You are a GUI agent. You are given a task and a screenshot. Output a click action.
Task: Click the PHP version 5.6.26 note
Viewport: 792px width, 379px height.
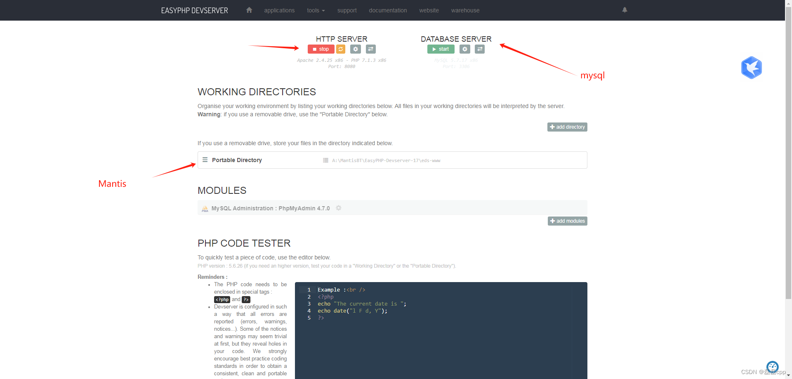coord(327,266)
